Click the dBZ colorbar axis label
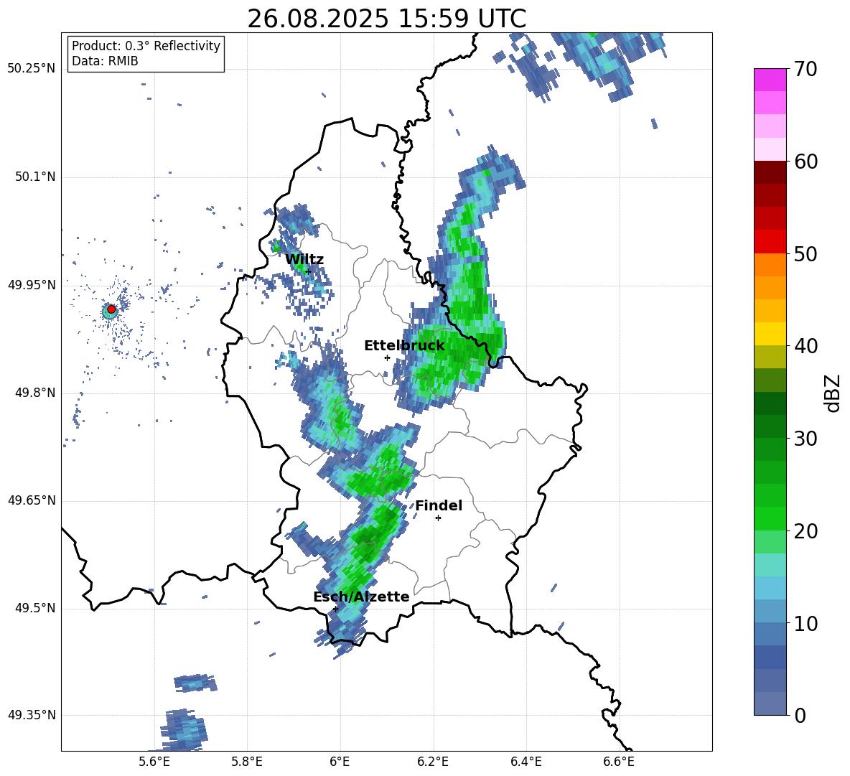Screen dimensions: 850x776 (832, 393)
